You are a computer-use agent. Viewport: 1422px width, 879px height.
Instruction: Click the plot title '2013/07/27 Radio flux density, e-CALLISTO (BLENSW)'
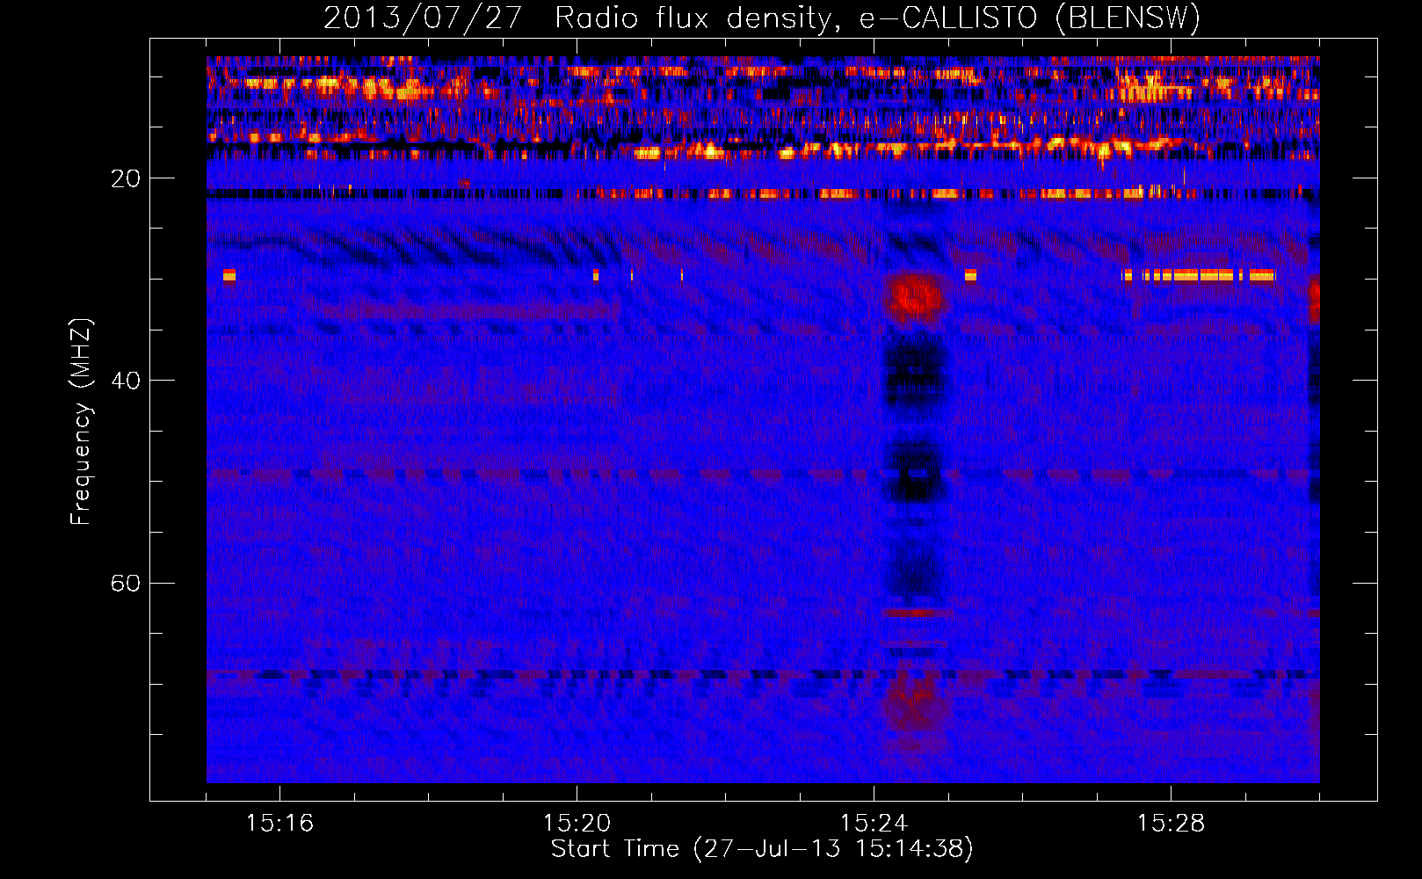tap(762, 18)
